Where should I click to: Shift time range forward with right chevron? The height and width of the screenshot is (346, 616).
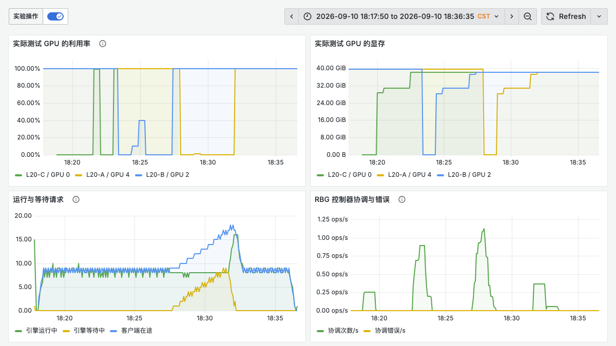[x=511, y=16]
